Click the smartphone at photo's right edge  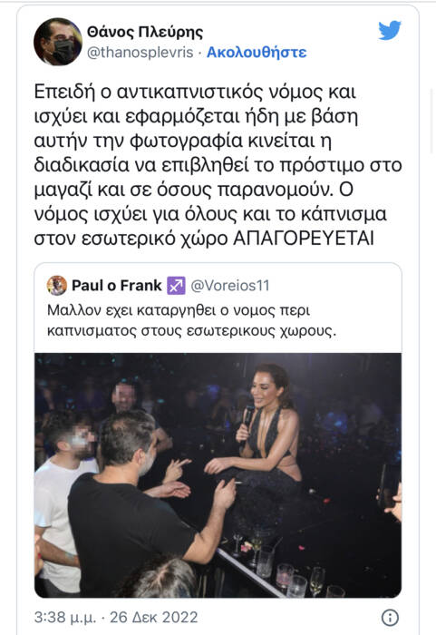pyautogui.click(x=387, y=486)
